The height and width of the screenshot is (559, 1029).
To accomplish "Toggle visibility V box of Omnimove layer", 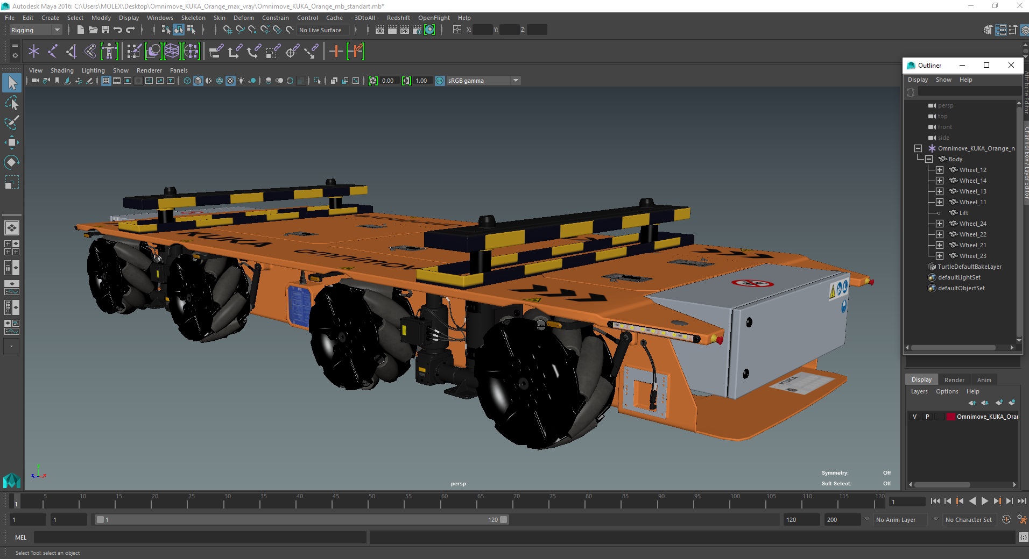I will pos(914,417).
